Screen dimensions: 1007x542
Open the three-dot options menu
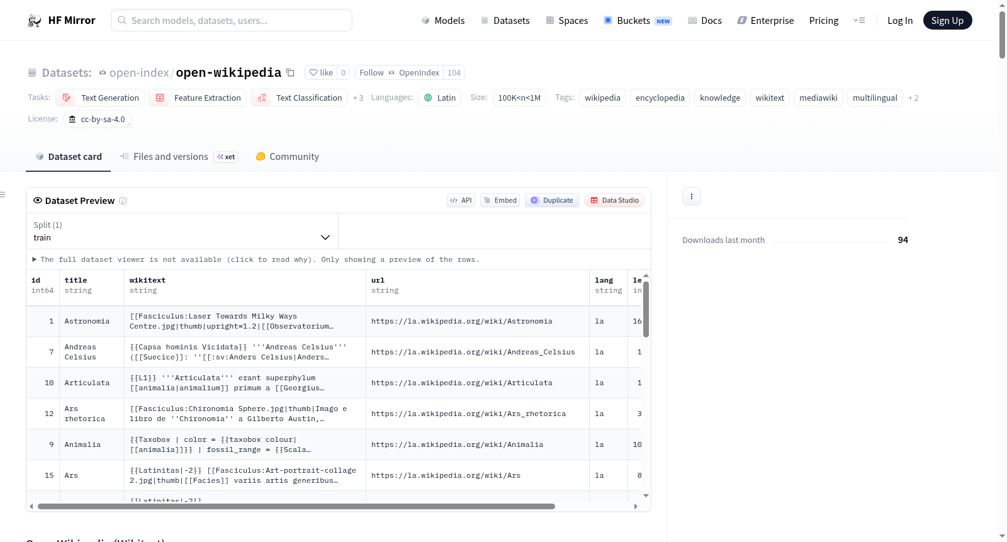tap(692, 196)
